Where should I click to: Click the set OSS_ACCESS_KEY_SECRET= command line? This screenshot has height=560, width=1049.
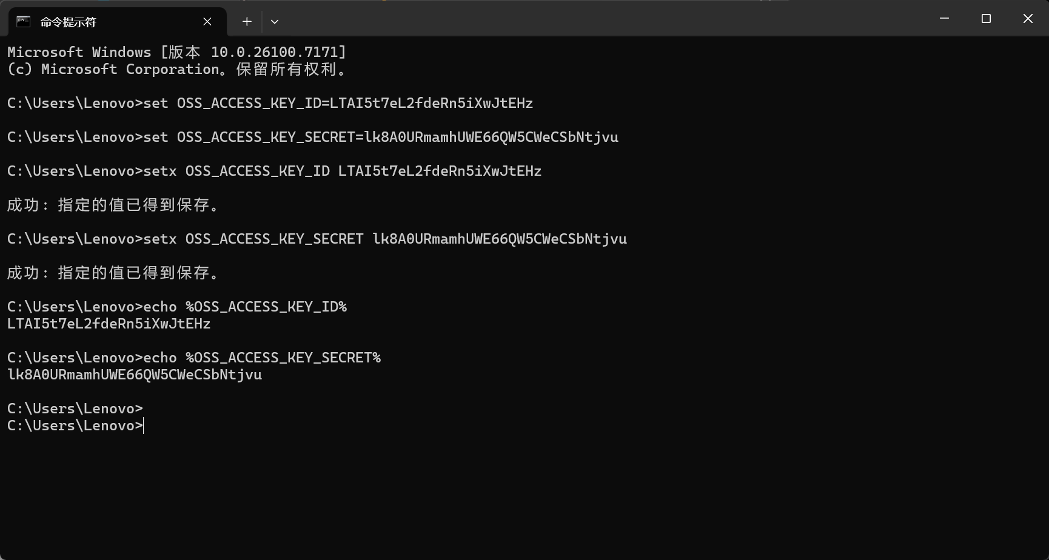312,137
